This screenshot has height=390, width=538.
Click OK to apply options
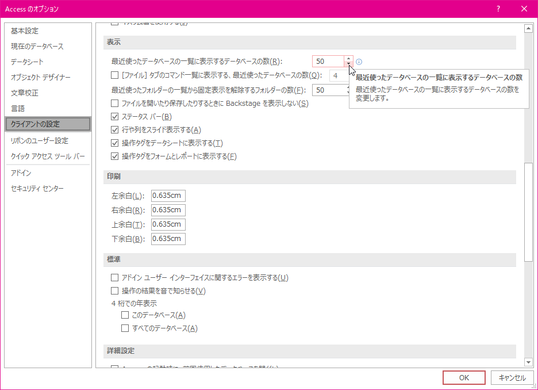(464, 378)
